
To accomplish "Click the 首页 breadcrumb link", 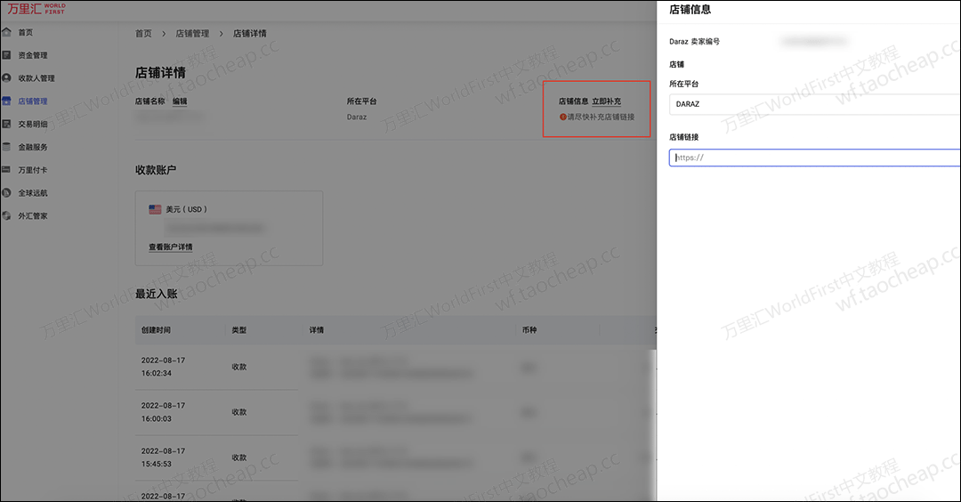I will tap(143, 34).
